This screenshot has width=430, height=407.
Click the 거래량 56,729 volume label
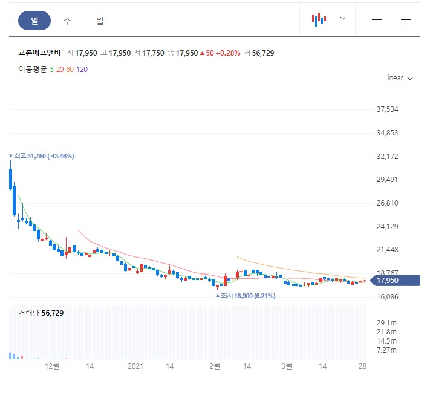(x=41, y=313)
